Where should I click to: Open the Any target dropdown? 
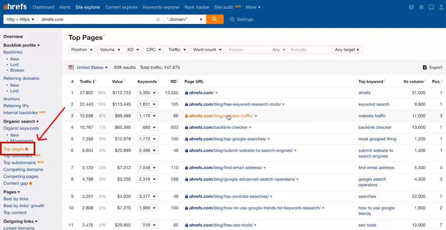coord(347,50)
